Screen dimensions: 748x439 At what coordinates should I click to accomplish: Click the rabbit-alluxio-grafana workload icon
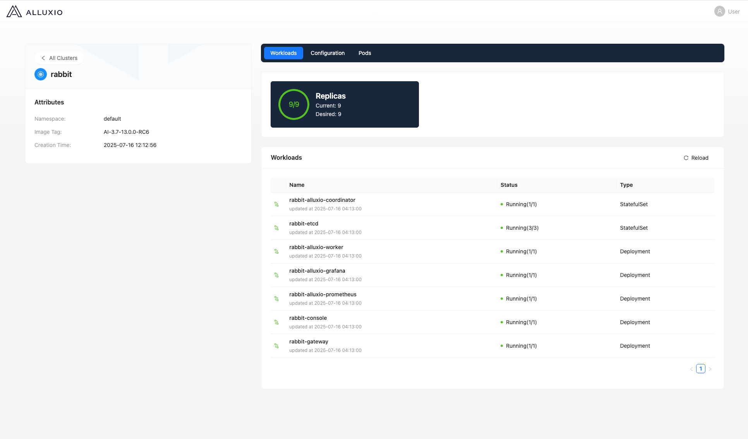coord(276,275)
